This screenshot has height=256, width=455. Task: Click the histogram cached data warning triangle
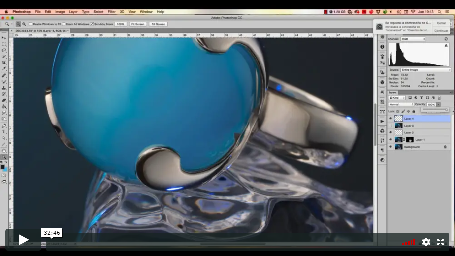446,45
